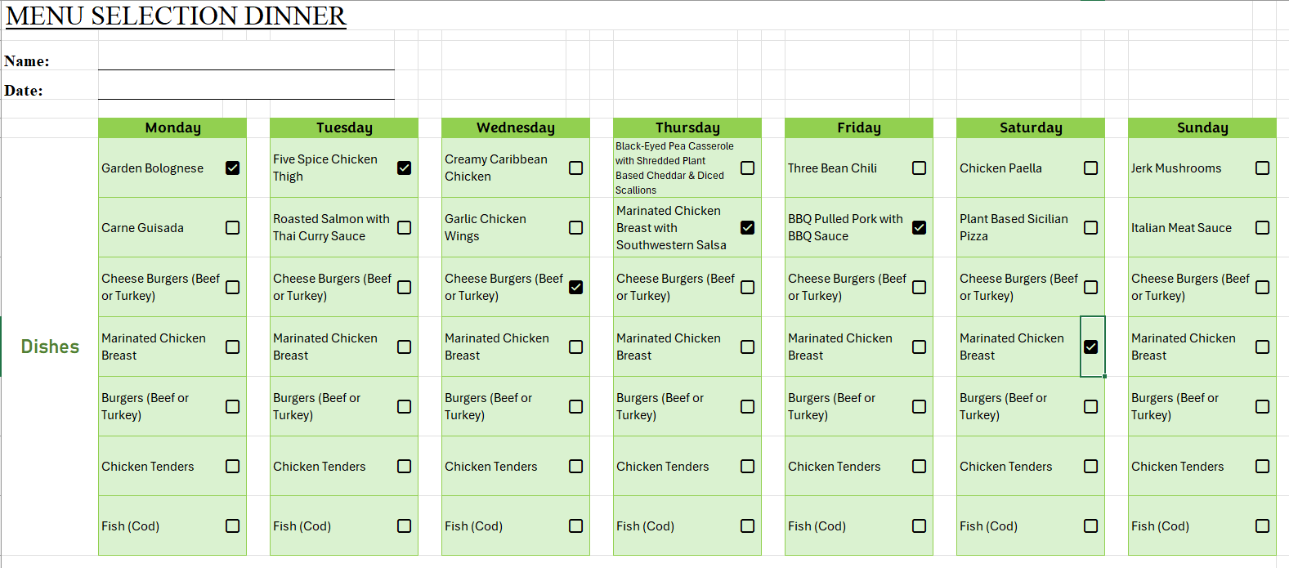Select the Dishes label cell
The height and width of the screenshot is (568, 1289).
[50, 347]
